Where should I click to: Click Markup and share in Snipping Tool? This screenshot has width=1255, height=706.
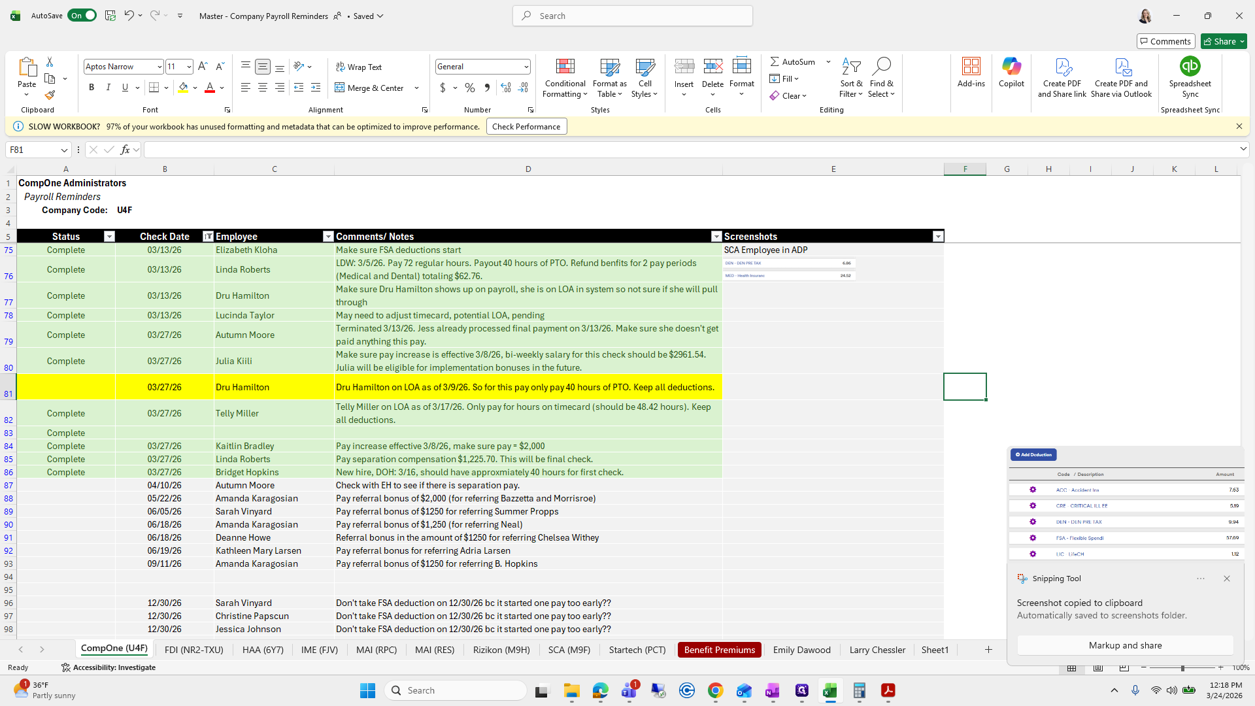[1125, 645]
